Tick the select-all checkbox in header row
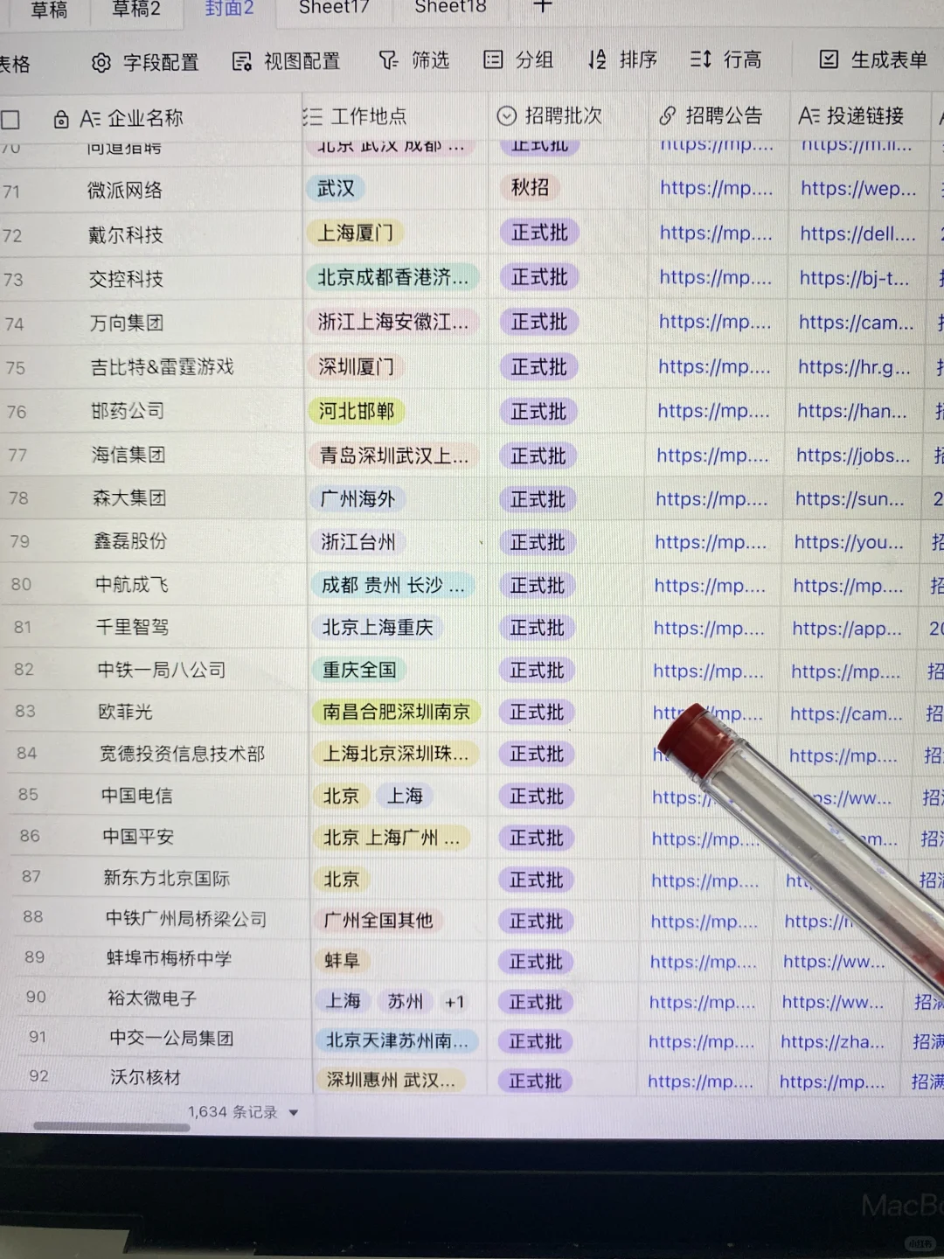944x1259 pixels. pyautogui.click(x=10, y=120)
